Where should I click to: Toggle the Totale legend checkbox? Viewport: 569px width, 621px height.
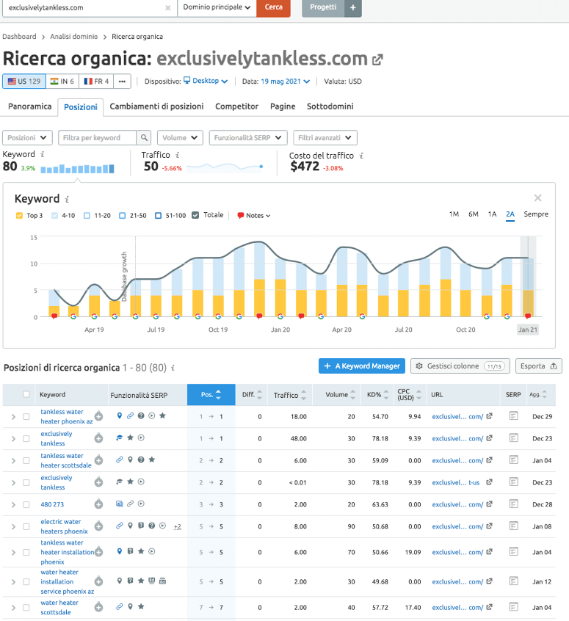coord(195,215)
